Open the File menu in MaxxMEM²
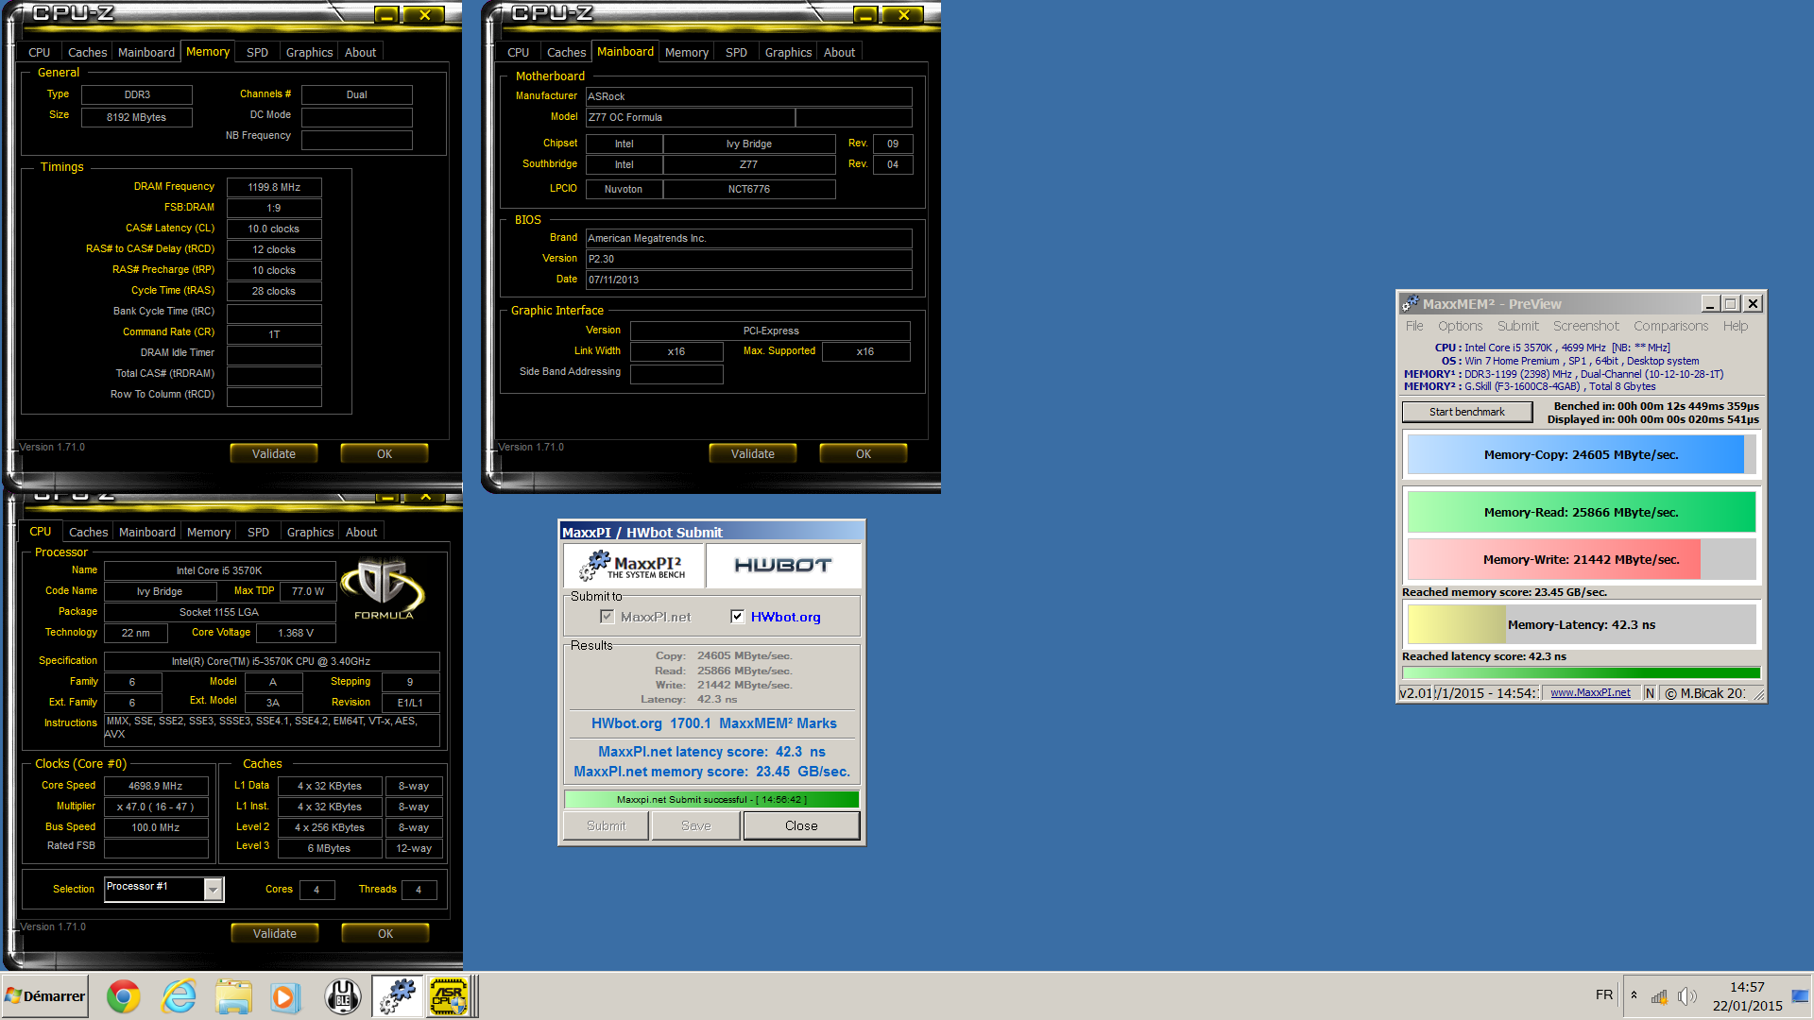 (x=1414, y=326)
